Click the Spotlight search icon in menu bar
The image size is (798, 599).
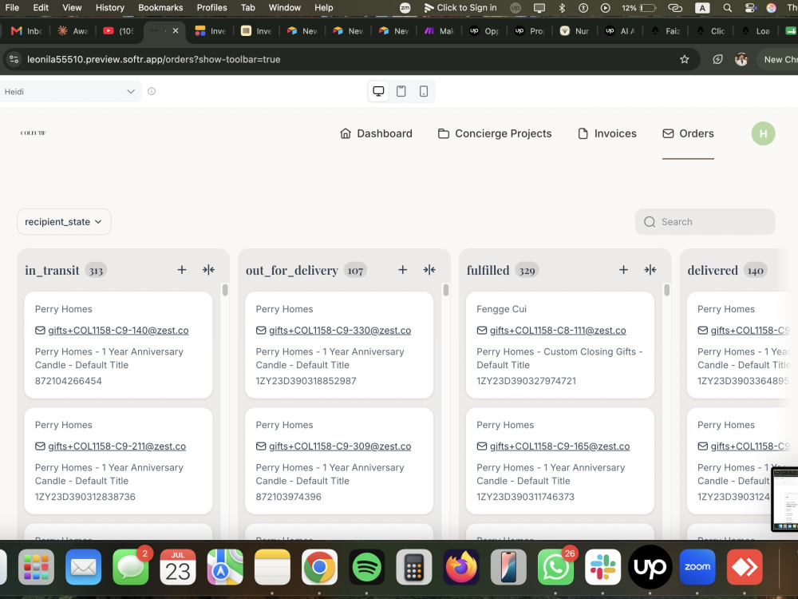click(x=728, y=8)
